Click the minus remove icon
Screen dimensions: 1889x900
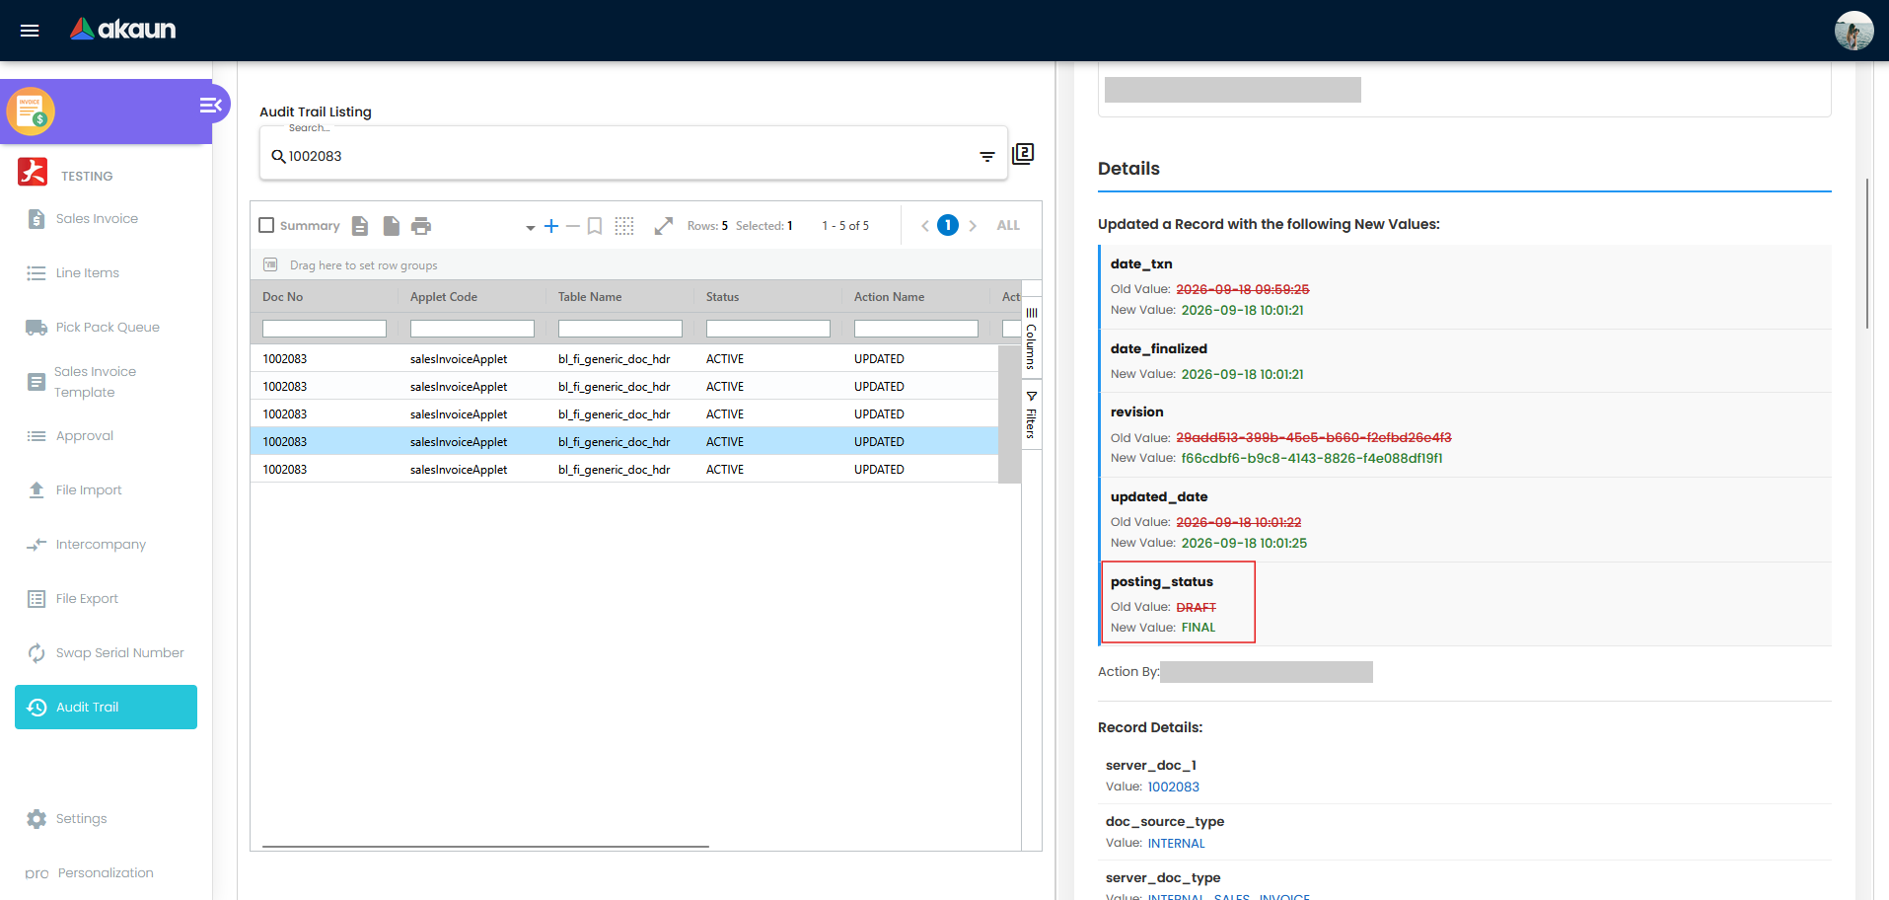573,226
